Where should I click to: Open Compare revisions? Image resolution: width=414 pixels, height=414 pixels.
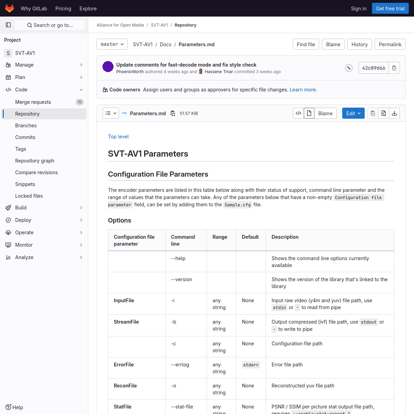(x=44, y=172)
